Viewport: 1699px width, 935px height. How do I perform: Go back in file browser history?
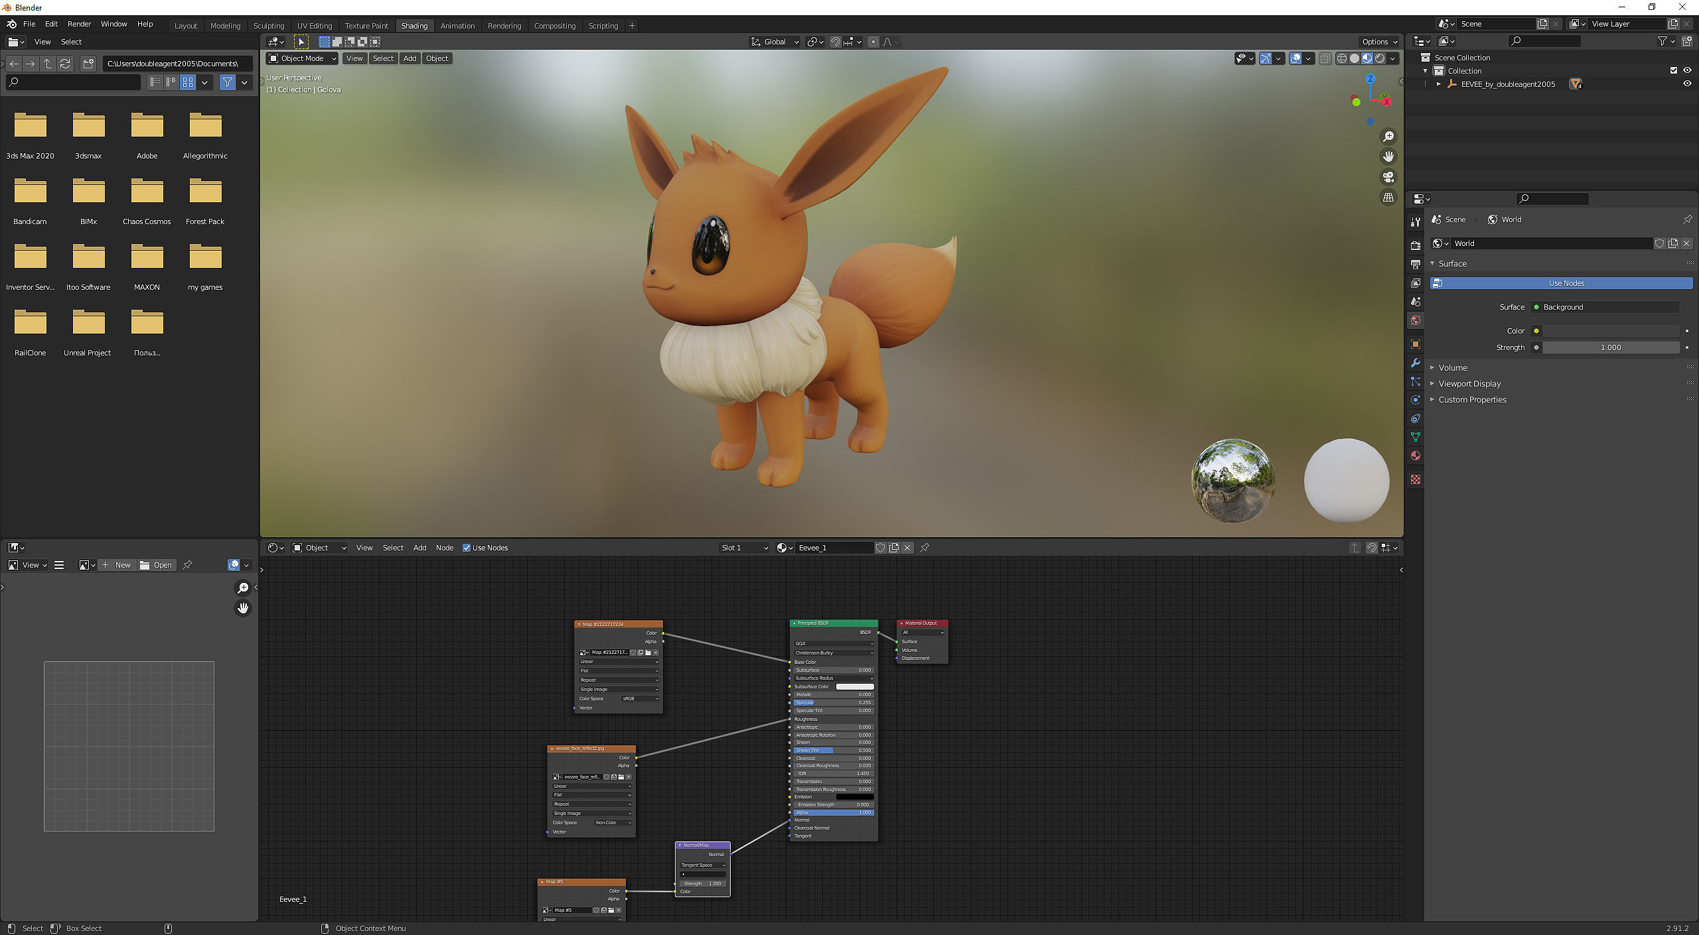click(x=14, y=64)
